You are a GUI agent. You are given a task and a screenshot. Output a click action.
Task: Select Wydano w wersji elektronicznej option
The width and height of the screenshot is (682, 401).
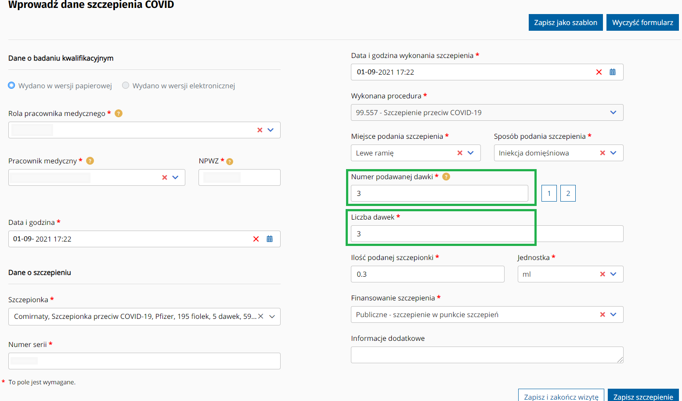point(126,86)
